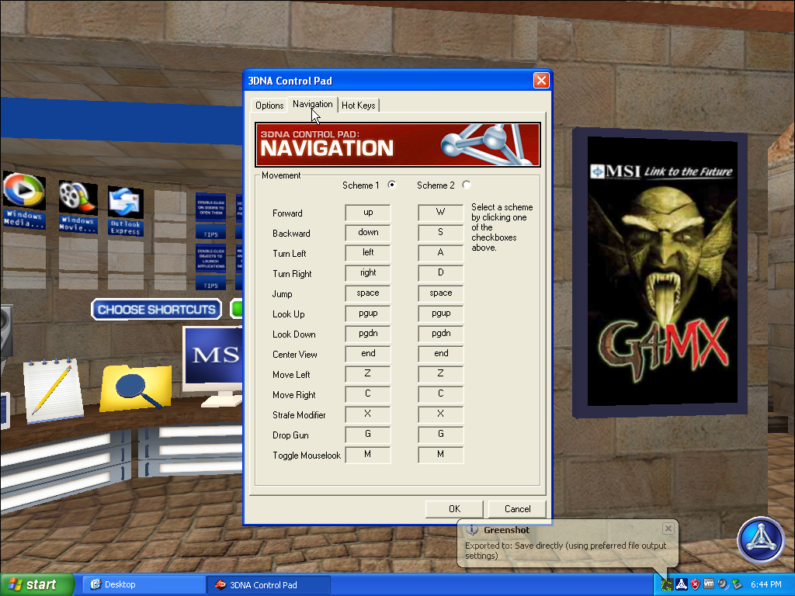
Task: Click the Scheme 1 Backward key field 'down'
Action: tap(368, 233)
